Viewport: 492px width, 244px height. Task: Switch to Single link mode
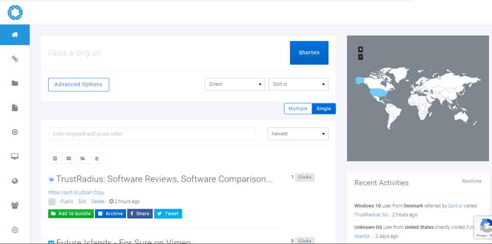(323, 108)
